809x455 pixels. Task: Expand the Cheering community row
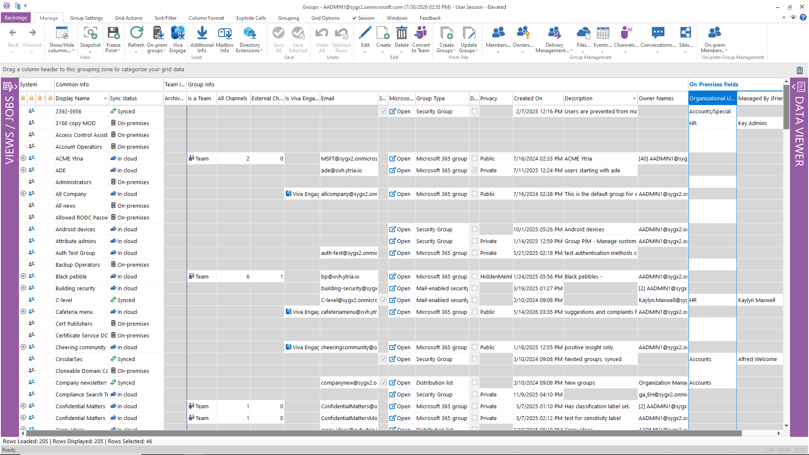(23, 347)
